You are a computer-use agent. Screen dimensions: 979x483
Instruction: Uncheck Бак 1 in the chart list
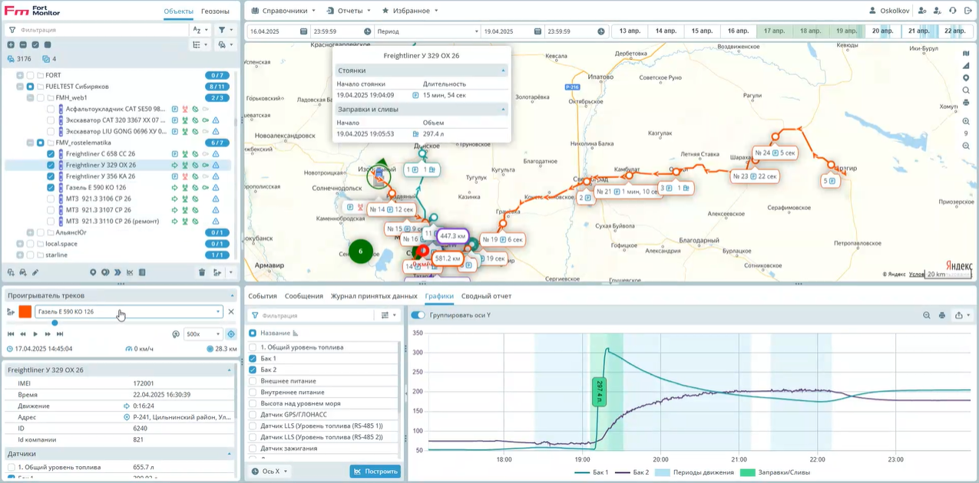[x=253, y=359]
